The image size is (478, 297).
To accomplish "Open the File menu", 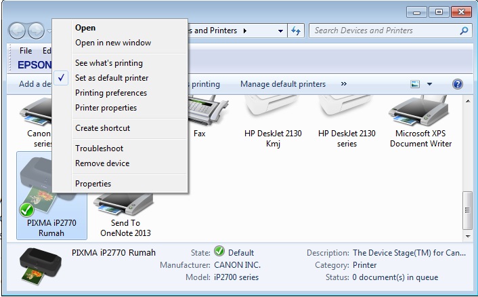I will (26, 51).
